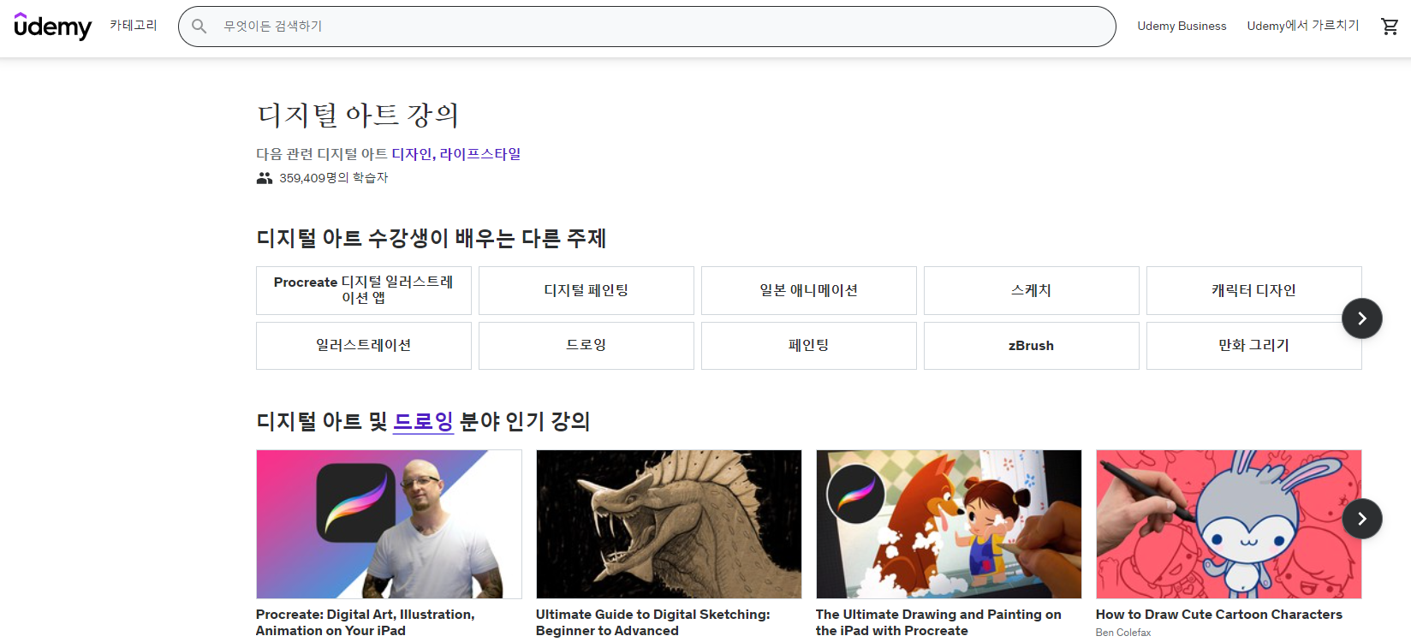Open 드로잉 link in popular courses heading

pos(423,421)
